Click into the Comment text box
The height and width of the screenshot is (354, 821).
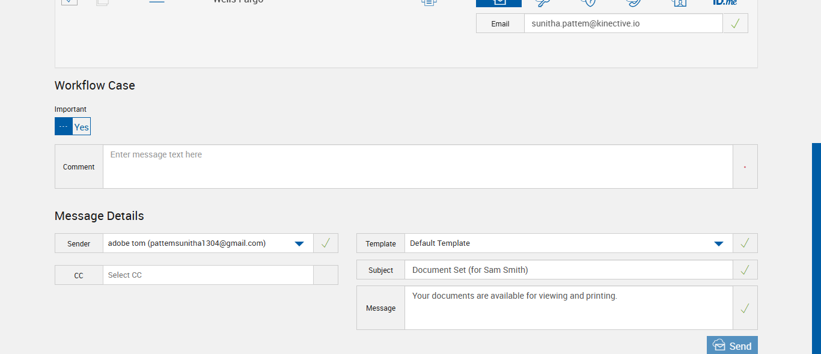coord(418,166)
